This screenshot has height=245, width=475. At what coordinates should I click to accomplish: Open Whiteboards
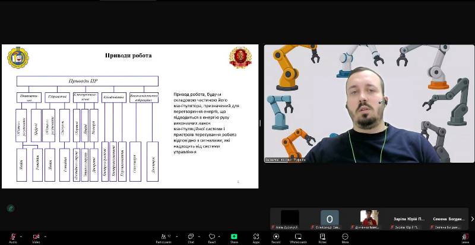point(298,238)
